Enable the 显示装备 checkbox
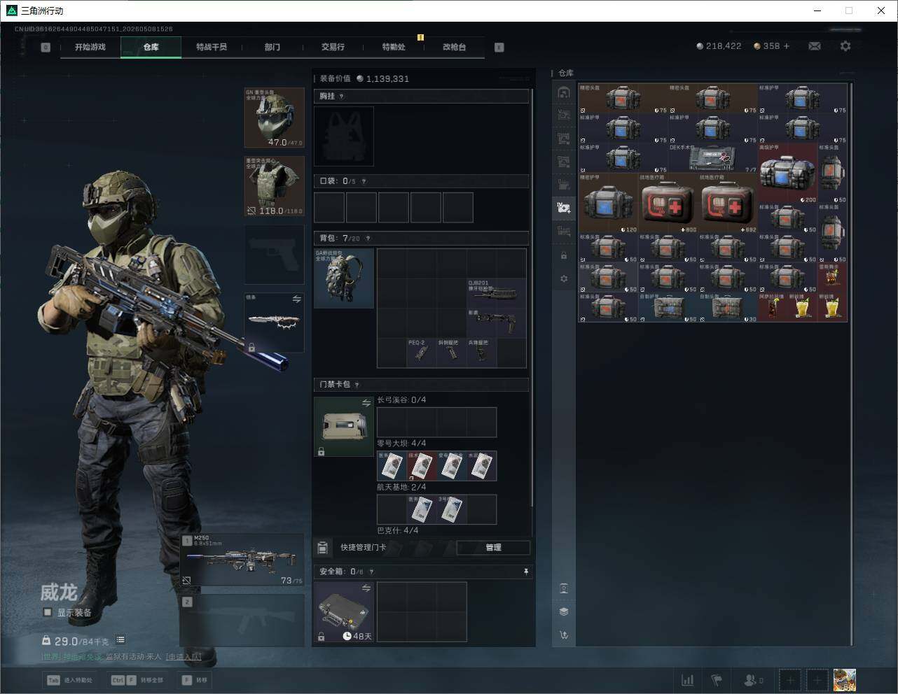The height and width of the screenshot is (694, 898). pos(48,612)
